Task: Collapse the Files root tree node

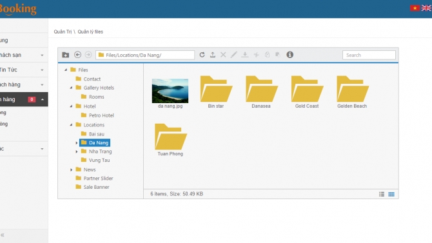Action: 66,70
